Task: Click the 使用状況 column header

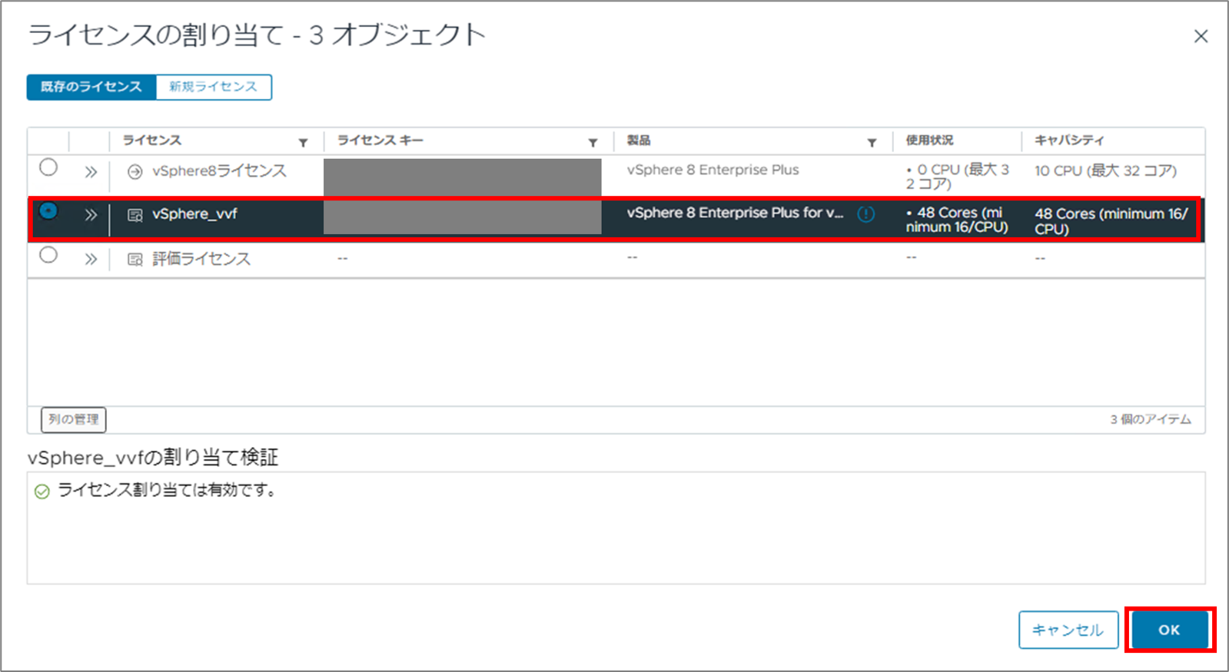Action: 929,141
